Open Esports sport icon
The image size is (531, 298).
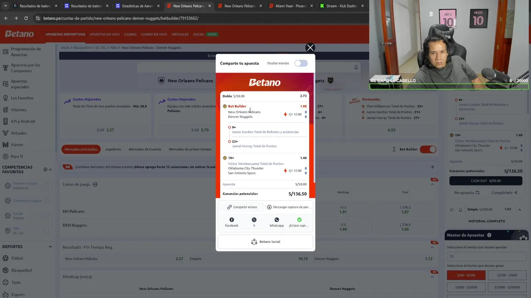coord(5,294)
